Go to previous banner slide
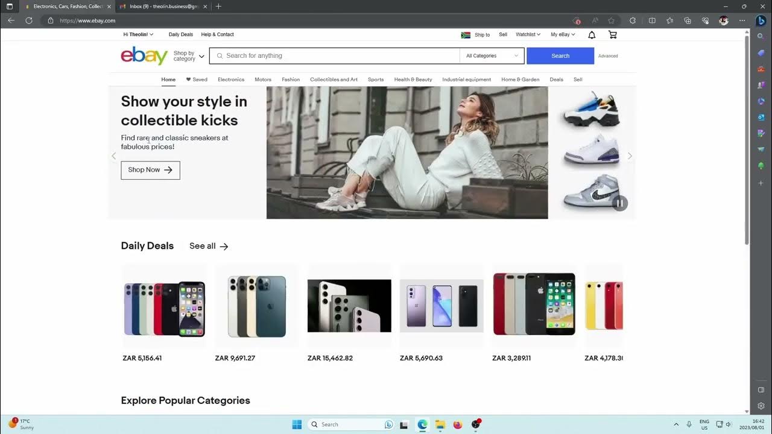The height and width of the screenshot is (434, 772). (113, 156)
